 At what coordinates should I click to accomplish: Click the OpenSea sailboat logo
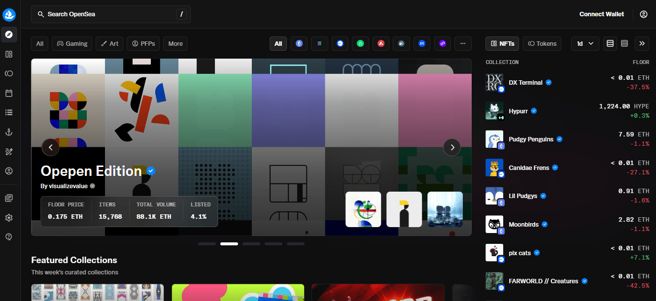point(9,15)
